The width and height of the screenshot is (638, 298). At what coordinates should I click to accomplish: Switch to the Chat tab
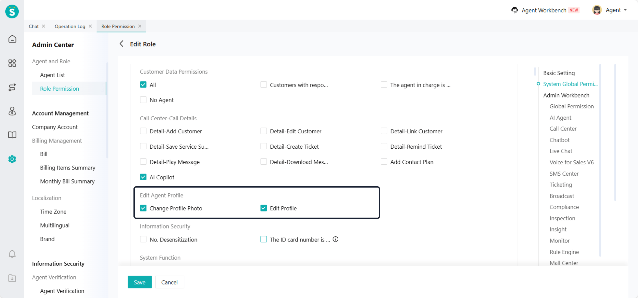coord(34,26)
